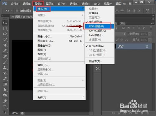Click the link layers icon
This screenshot has height=116, width=156.
113,113
